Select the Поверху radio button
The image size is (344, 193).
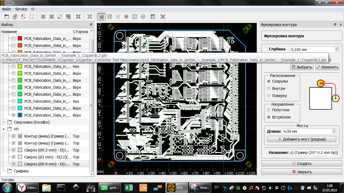269,96
